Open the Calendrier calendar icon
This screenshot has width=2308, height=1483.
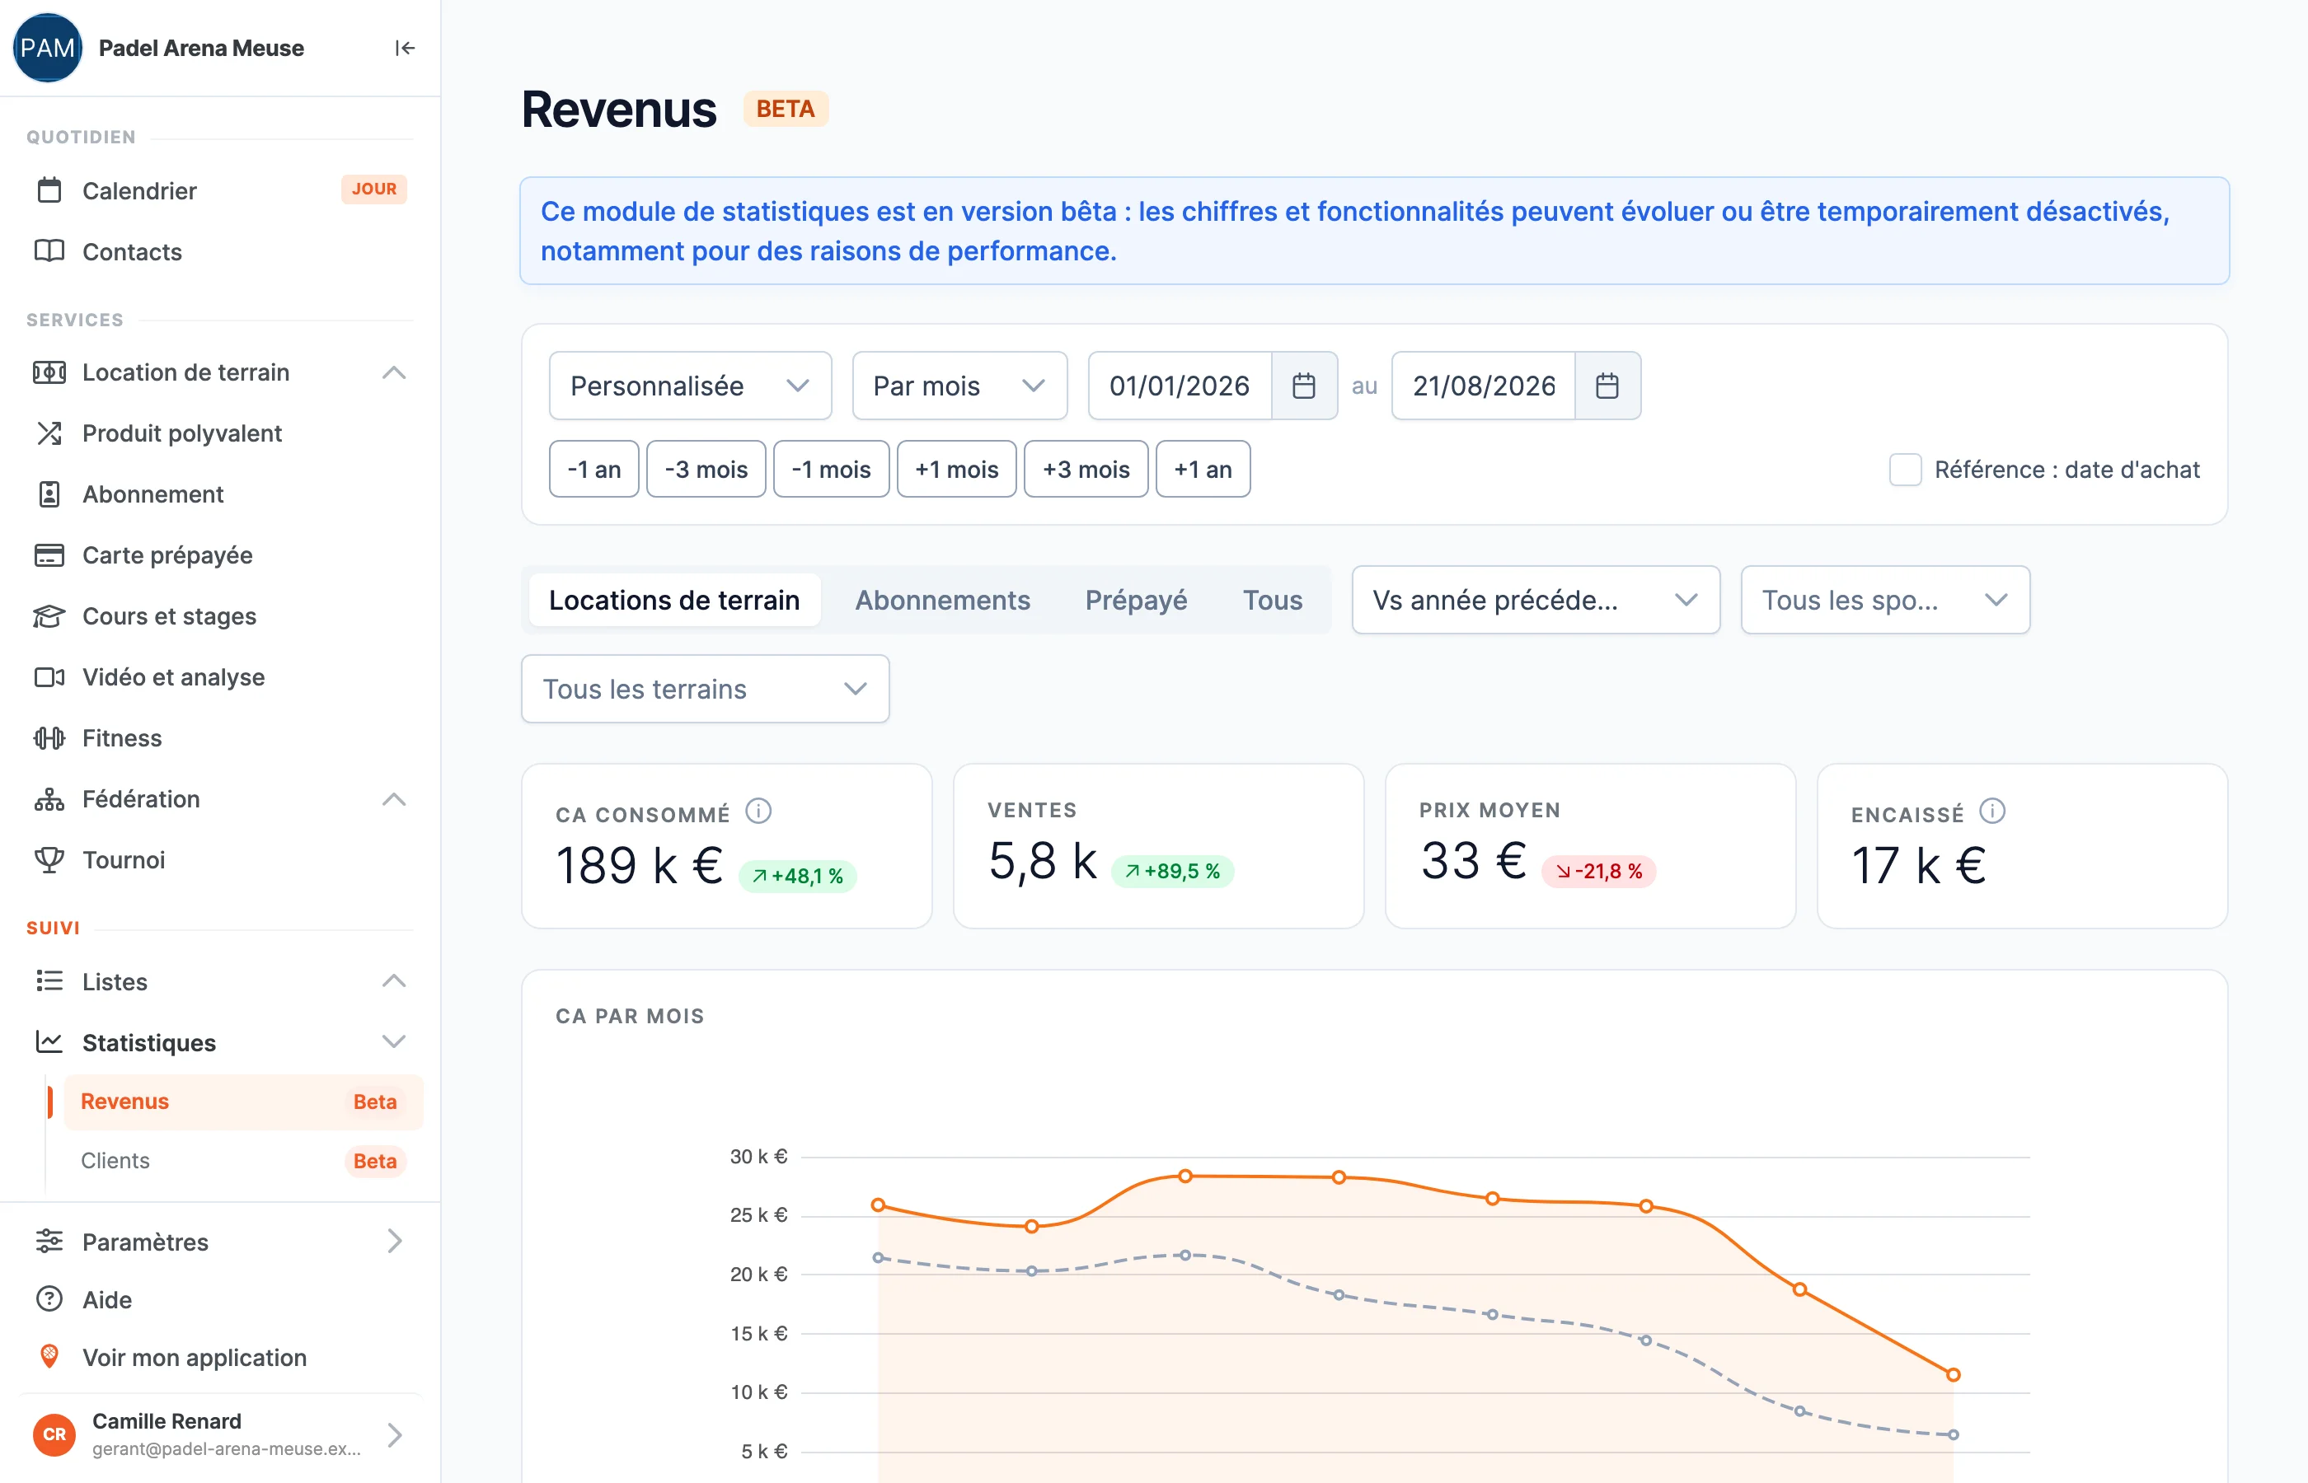tap(49, 190)
